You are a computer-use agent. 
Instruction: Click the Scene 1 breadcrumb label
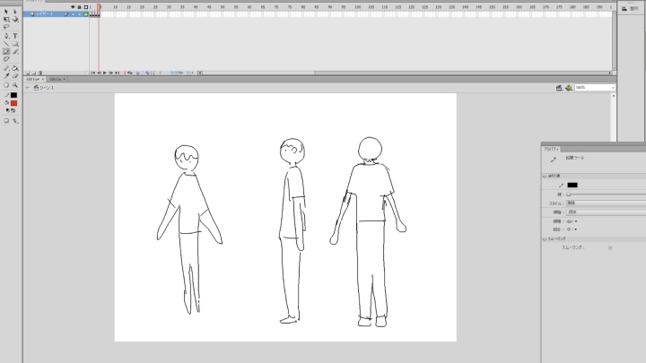pyautogui.click(x=45, y=88)
